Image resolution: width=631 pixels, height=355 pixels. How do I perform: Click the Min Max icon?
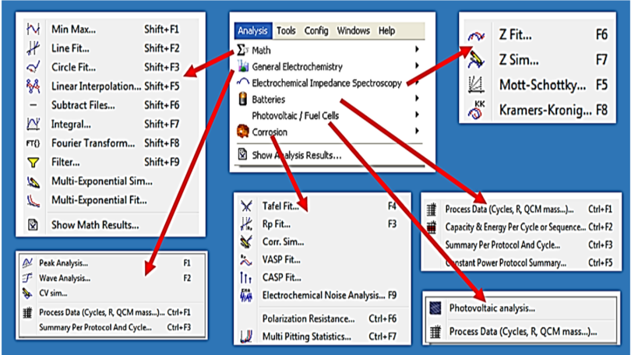pos(33,29)
